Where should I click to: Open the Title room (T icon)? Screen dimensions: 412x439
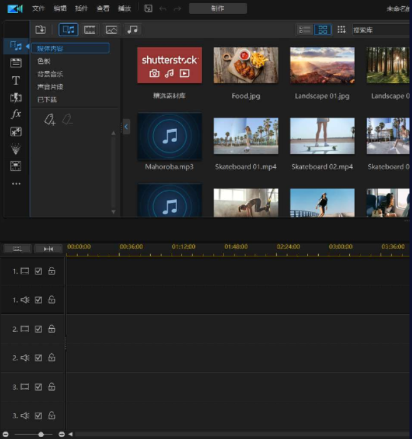[x=16, y=80]
